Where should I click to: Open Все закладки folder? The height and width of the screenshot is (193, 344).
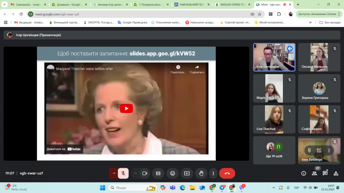(330, 22)
